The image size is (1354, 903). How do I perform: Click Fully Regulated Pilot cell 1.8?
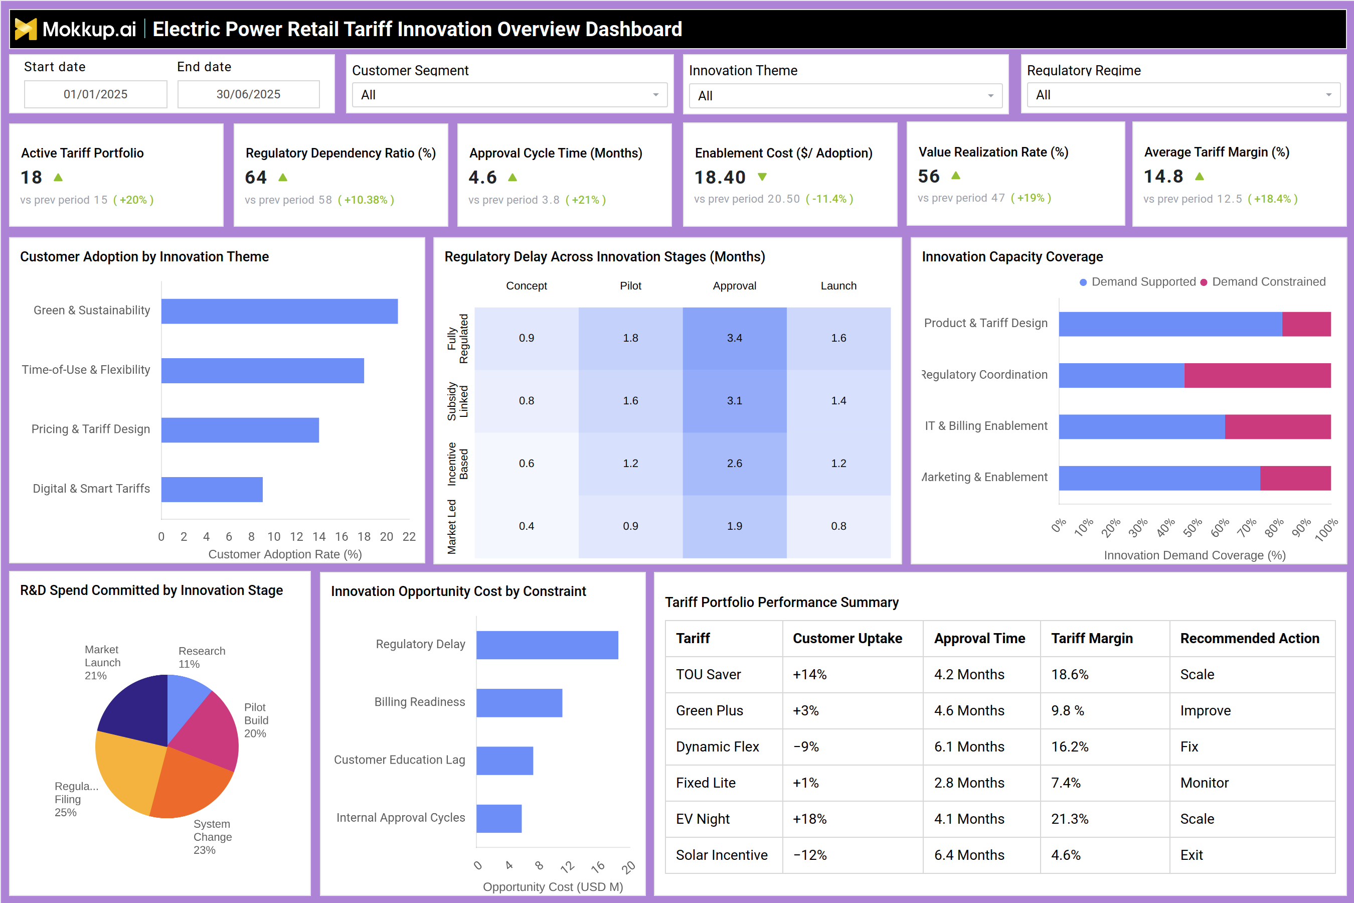coord(630,338)
